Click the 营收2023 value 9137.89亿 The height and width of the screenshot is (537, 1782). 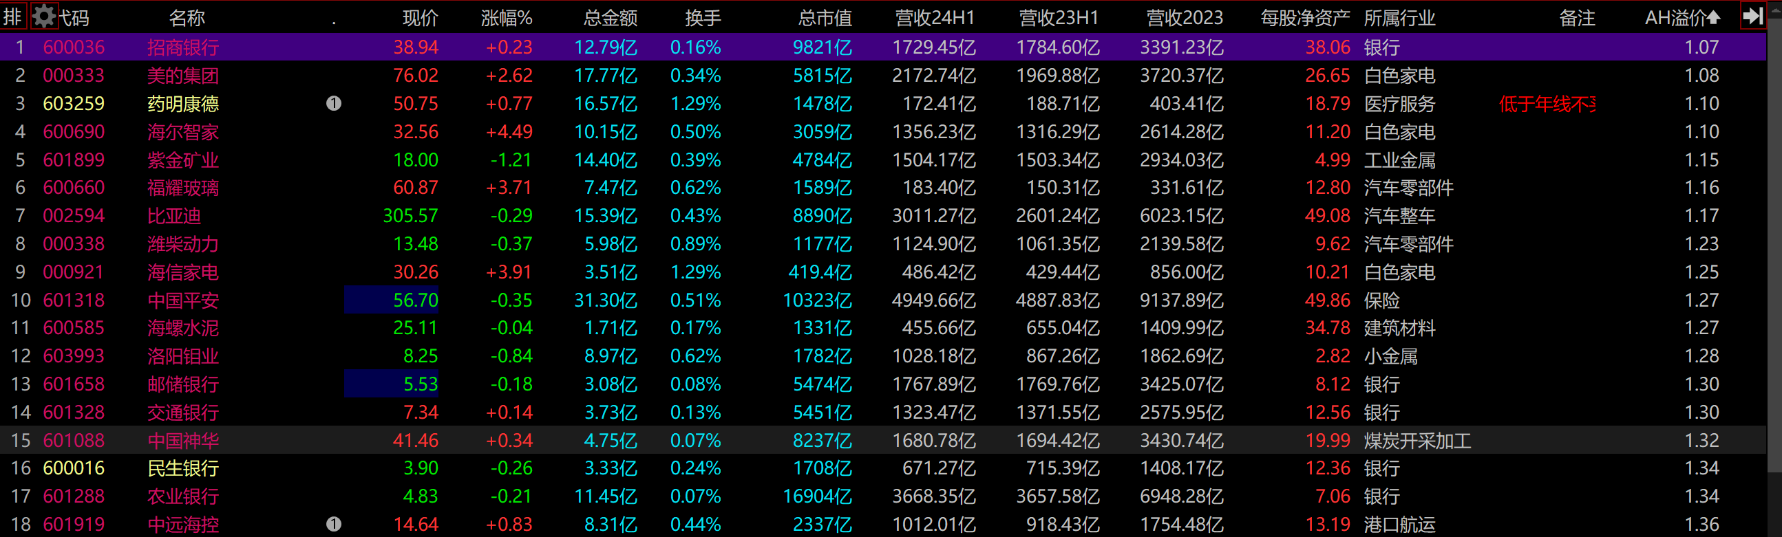coord(1182,300)
